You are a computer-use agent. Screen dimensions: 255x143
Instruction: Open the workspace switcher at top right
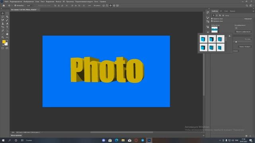tap(251, 6)
